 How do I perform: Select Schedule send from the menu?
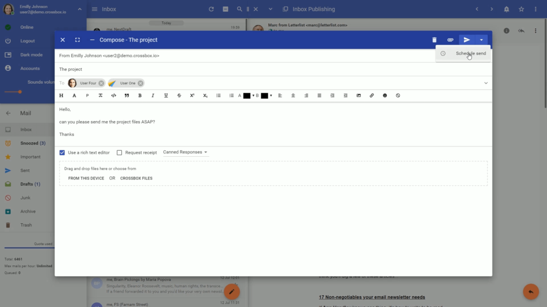tap(470, 53)
